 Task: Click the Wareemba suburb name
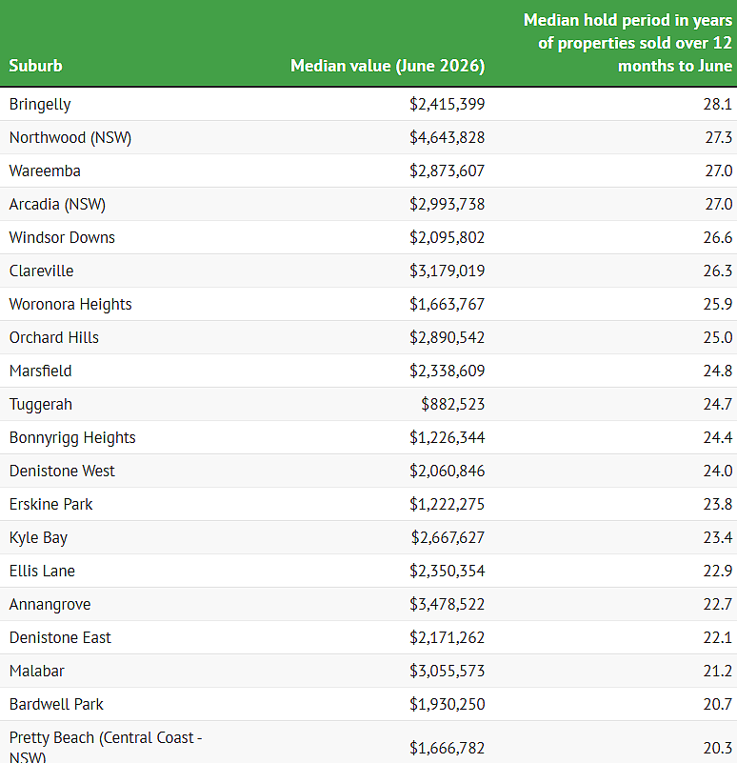click(45, 171)
